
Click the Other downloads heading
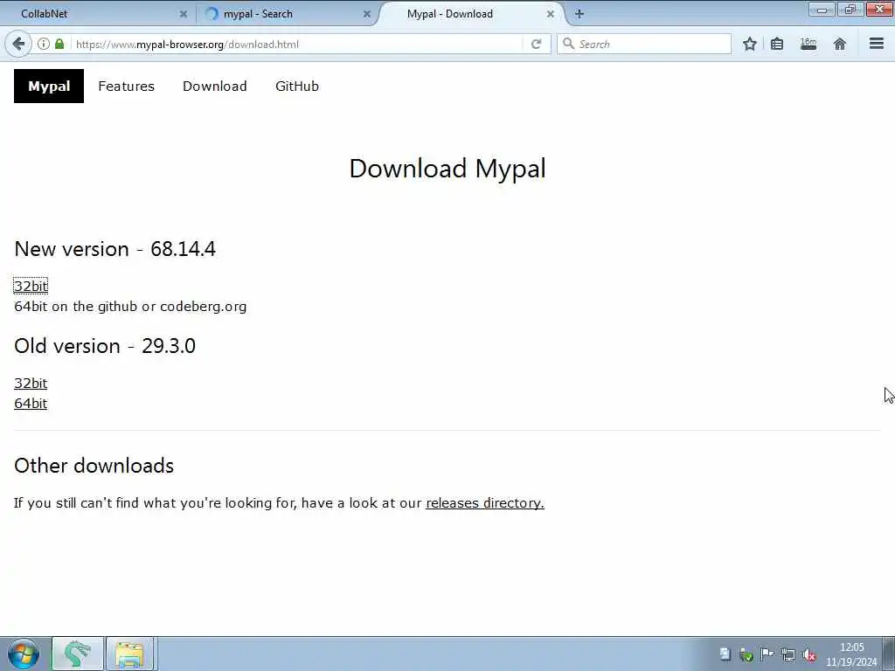(94, 466)
